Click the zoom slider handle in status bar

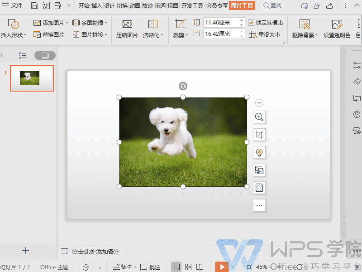click(x=299, y=267)
